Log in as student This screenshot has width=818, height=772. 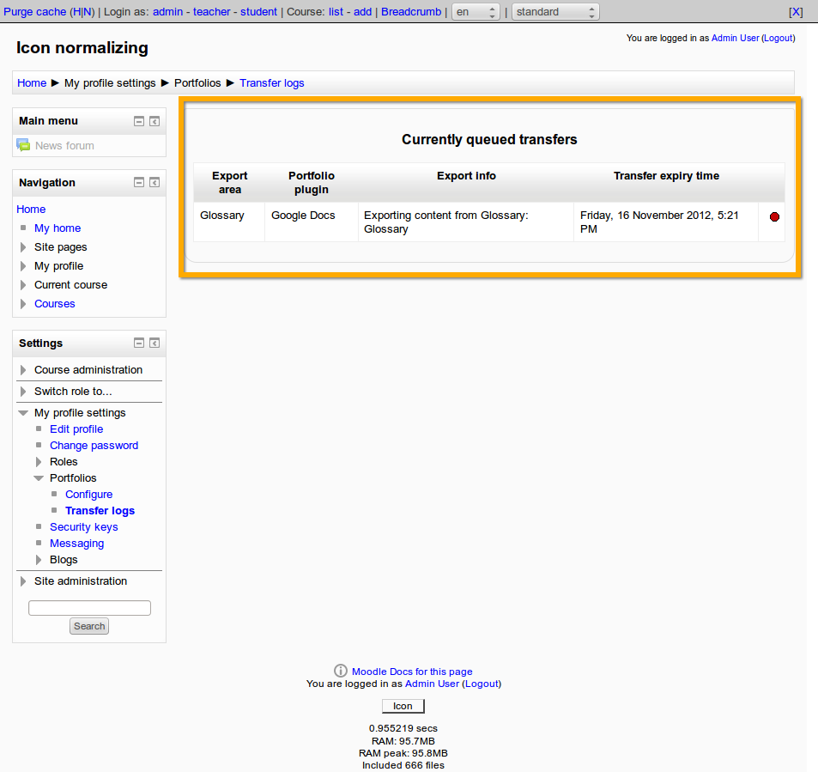258,11
